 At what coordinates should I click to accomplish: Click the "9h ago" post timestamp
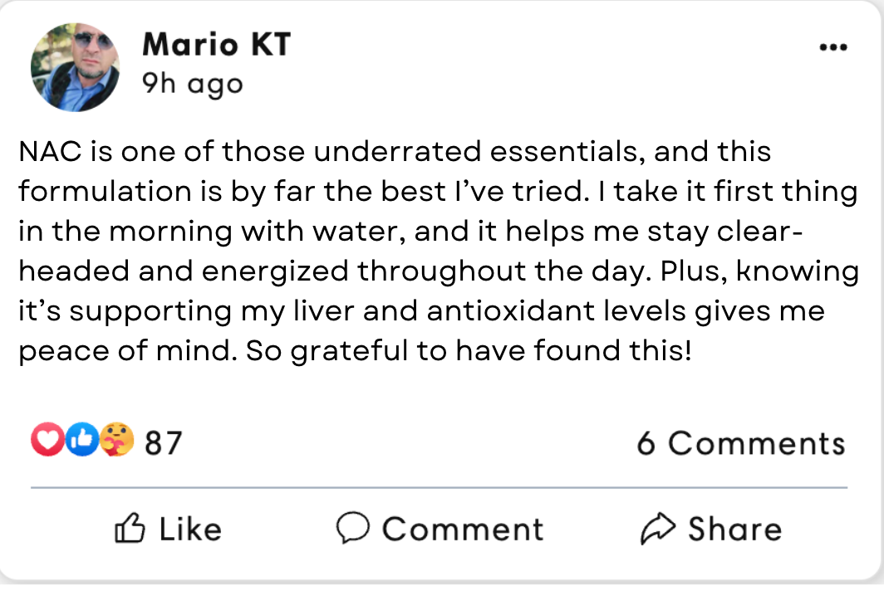click(192, 83)
